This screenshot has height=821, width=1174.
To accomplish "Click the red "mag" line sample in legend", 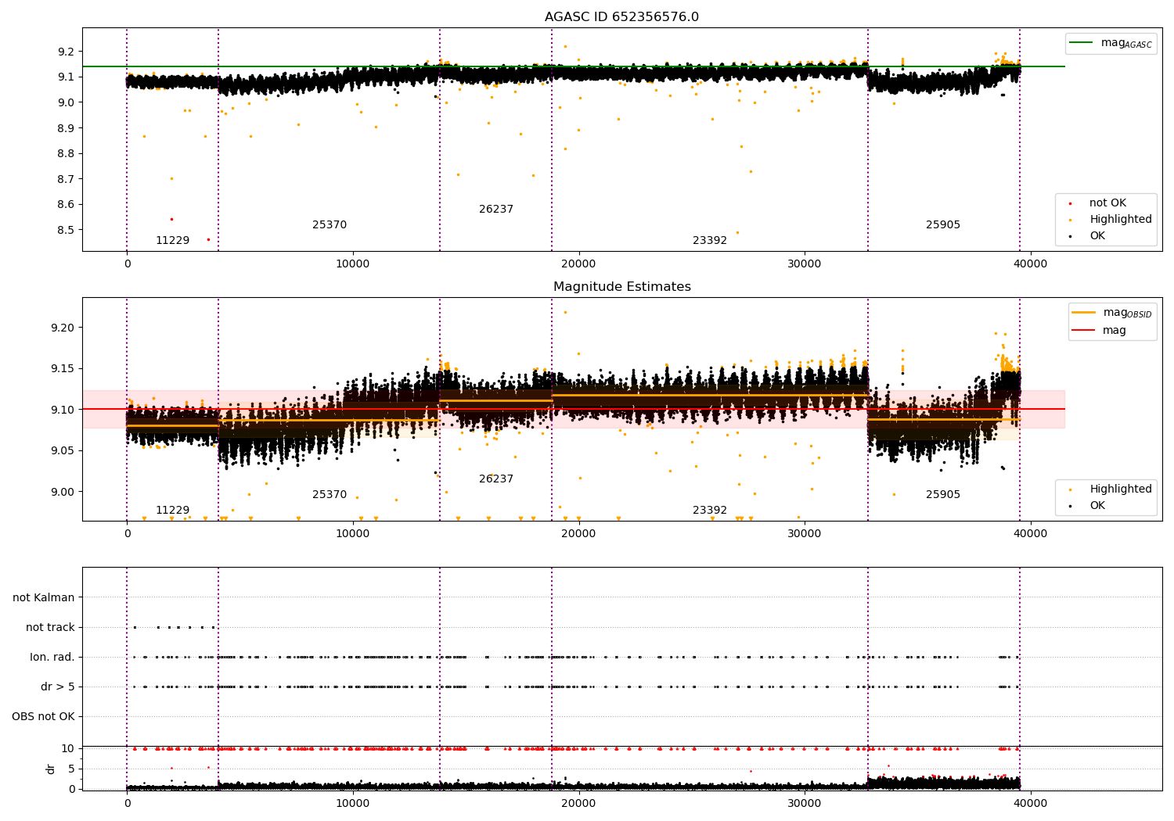I will 1084,331.
